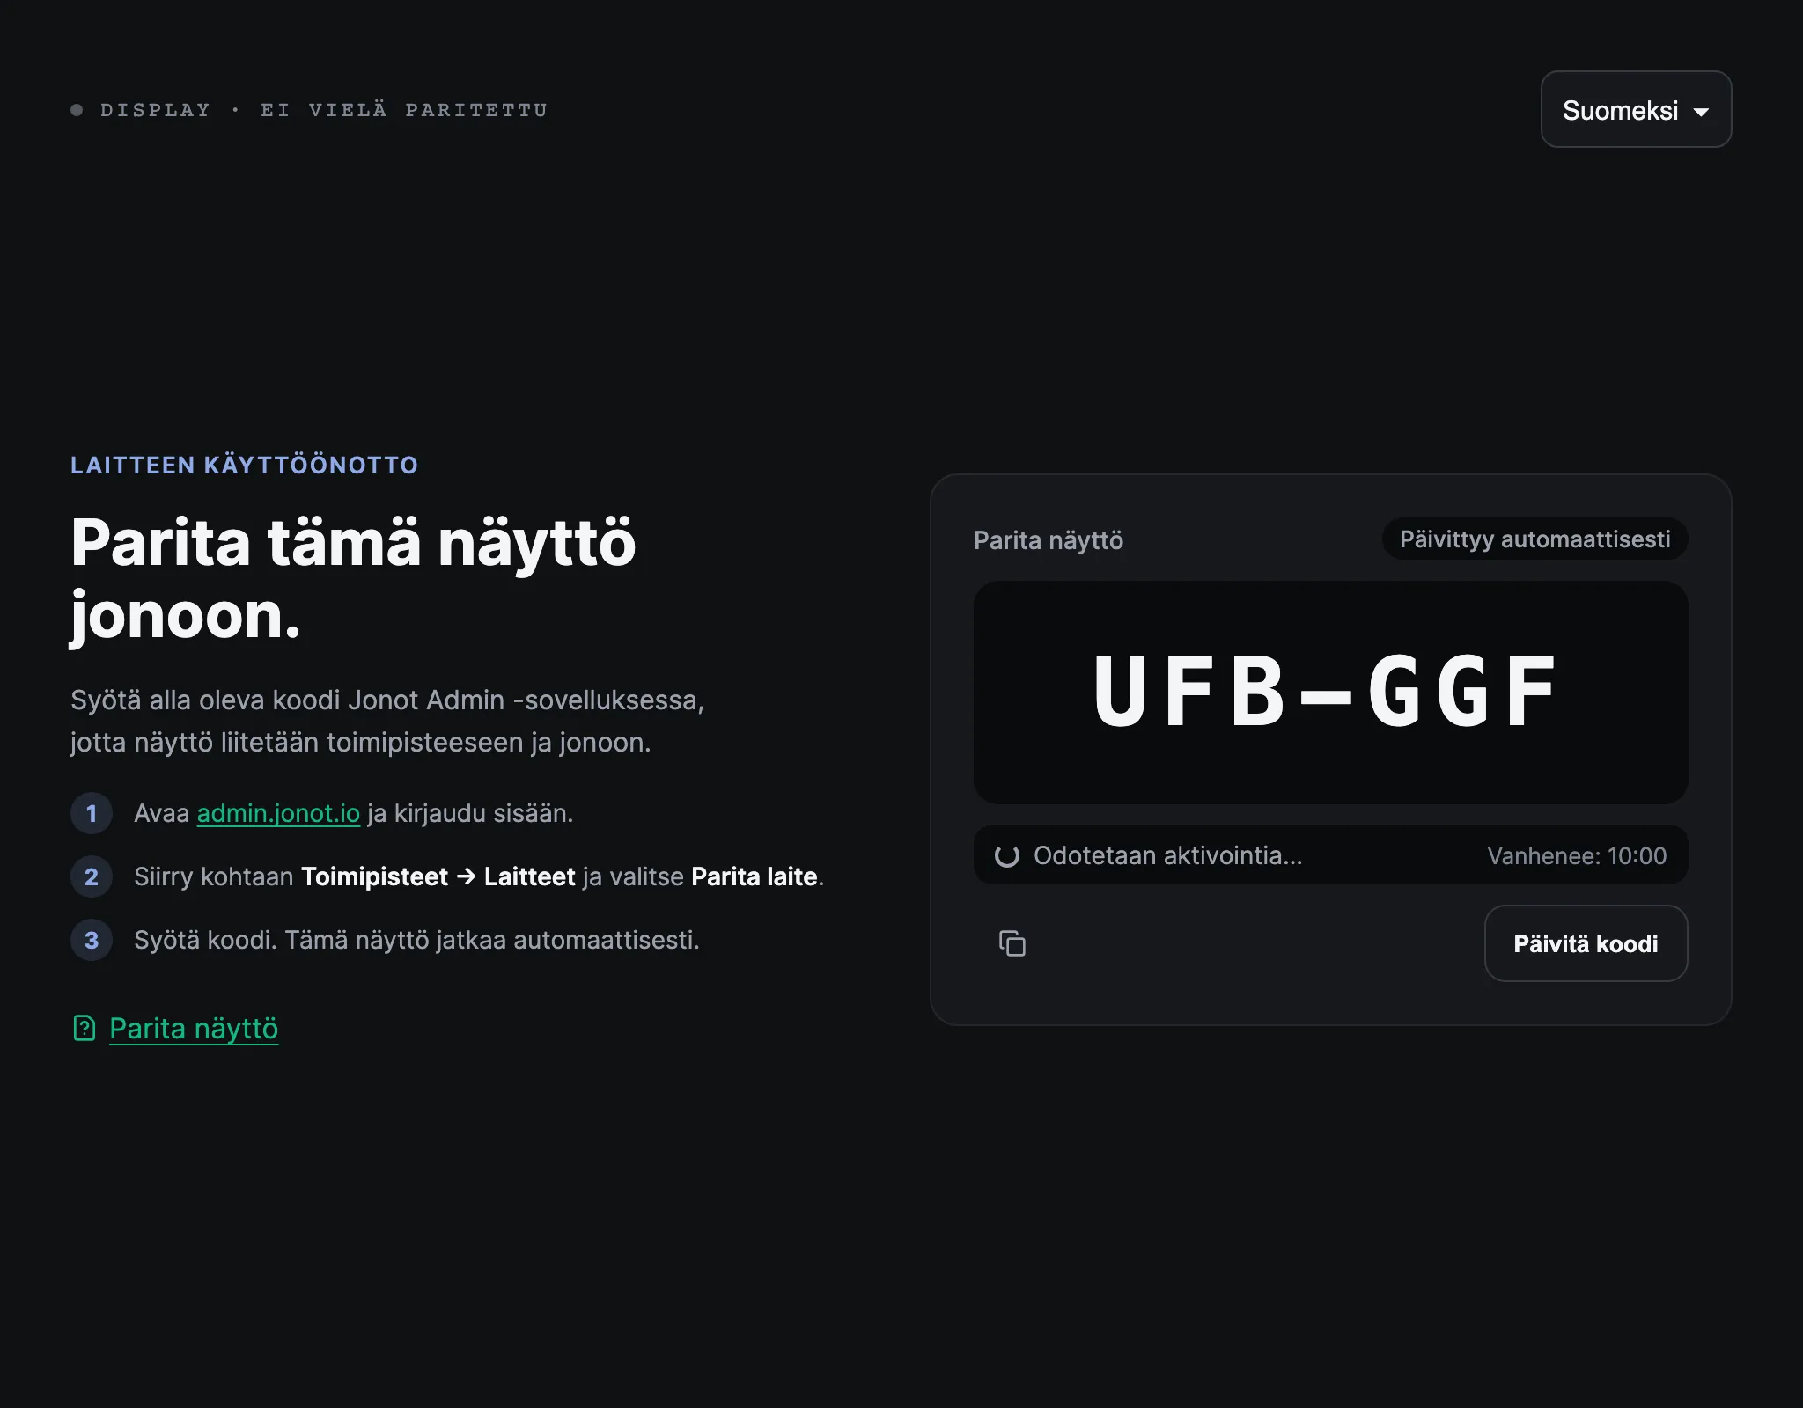Click the Toimipisteet bold text in step 2
1803x1408 pixels.
(374, 876)
